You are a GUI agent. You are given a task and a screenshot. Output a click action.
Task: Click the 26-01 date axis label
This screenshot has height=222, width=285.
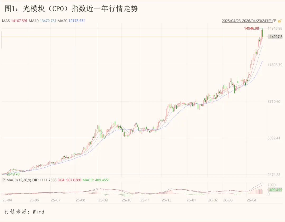[191, 200]
